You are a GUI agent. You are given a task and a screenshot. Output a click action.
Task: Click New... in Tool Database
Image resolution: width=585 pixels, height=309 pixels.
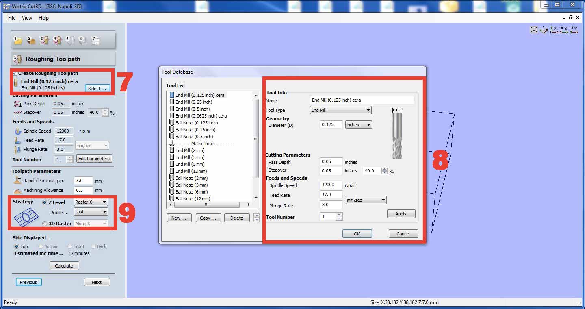(179, 218)
